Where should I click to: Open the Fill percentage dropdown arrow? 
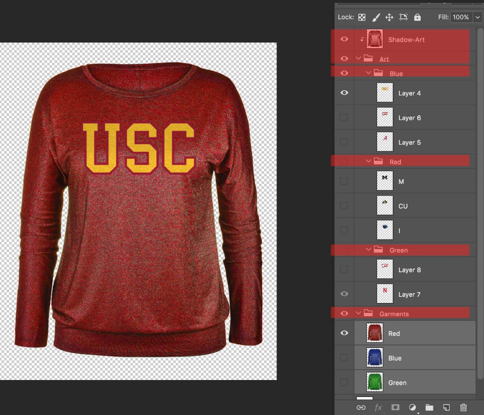pos(477,17)
